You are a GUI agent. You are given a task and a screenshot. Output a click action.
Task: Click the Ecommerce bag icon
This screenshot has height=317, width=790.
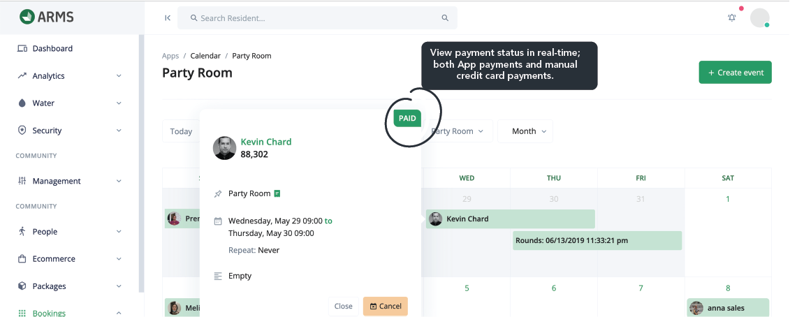pyautogui.click(x=22, y=258)
